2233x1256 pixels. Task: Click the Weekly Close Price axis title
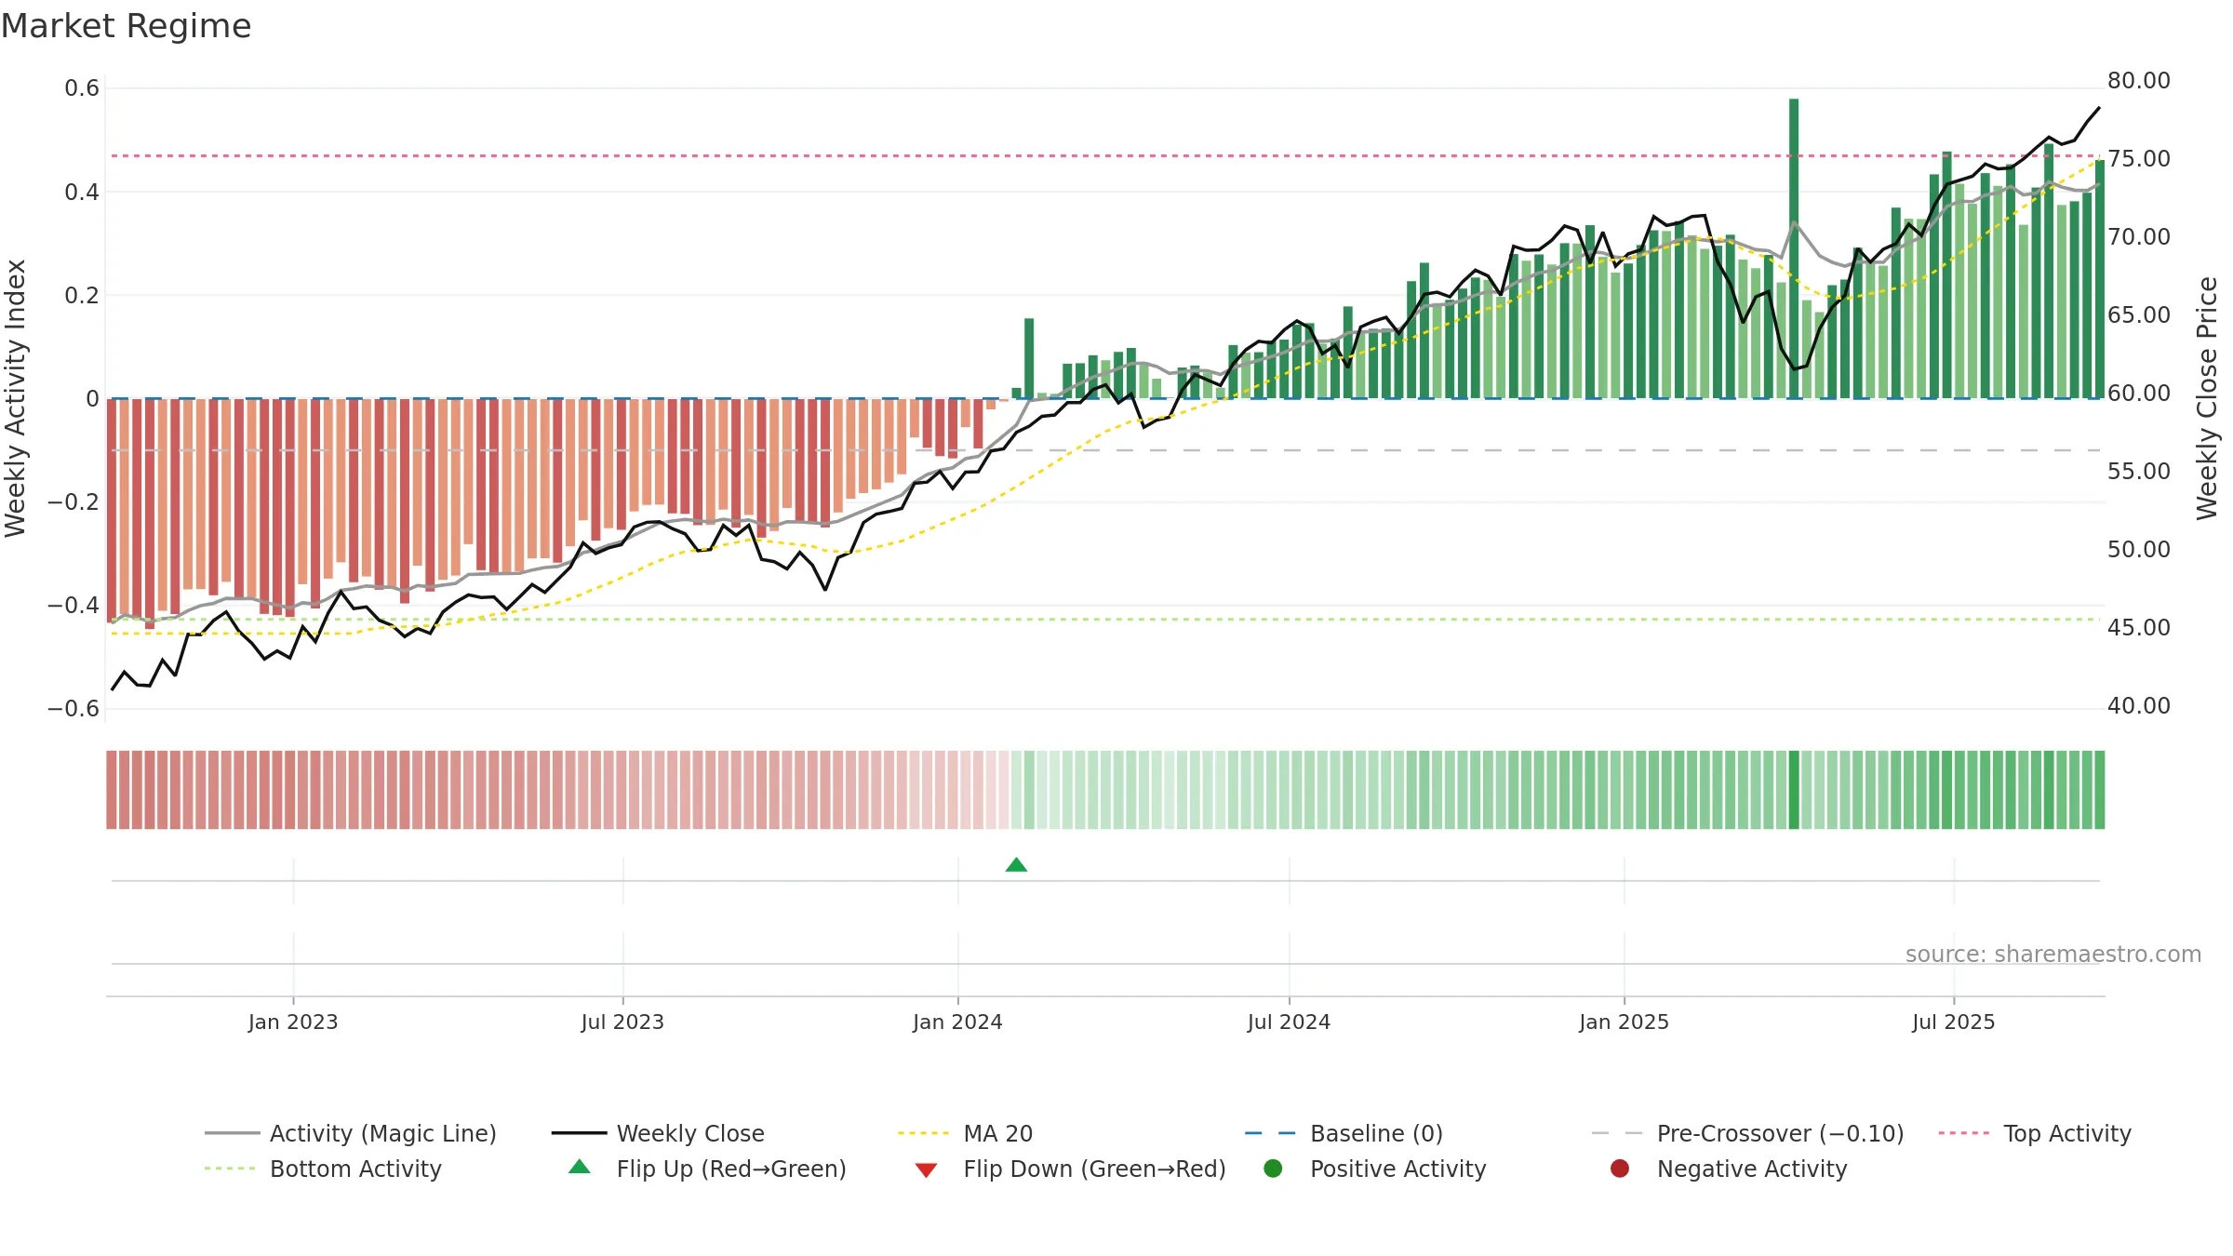click(2207, 398)
